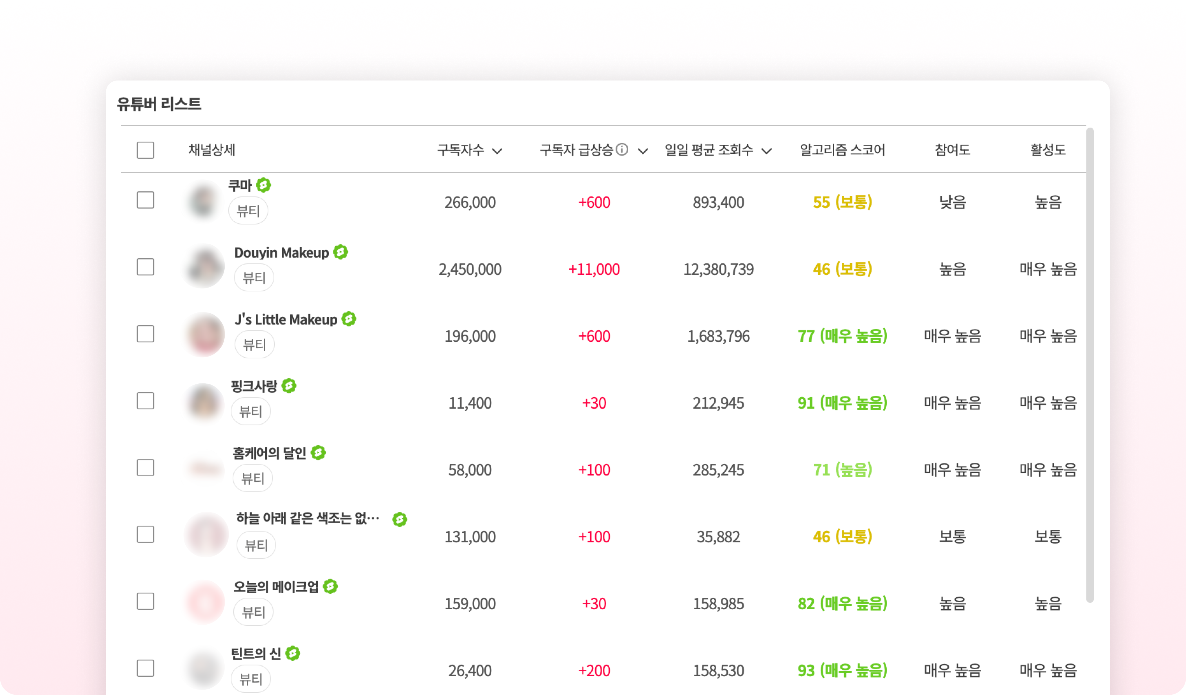The height and width of the screenshot is (695, 1186).
Task: Click verified badge next to J's Little Makeup
Action: (349, 319)
